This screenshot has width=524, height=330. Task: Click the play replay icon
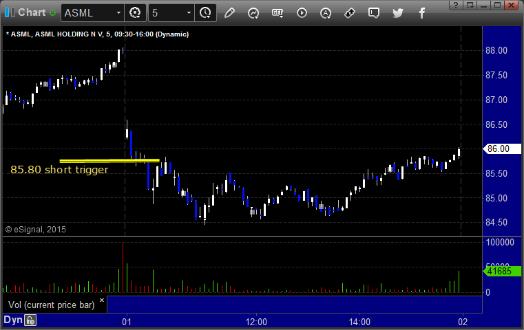click(x=302, y=13)
